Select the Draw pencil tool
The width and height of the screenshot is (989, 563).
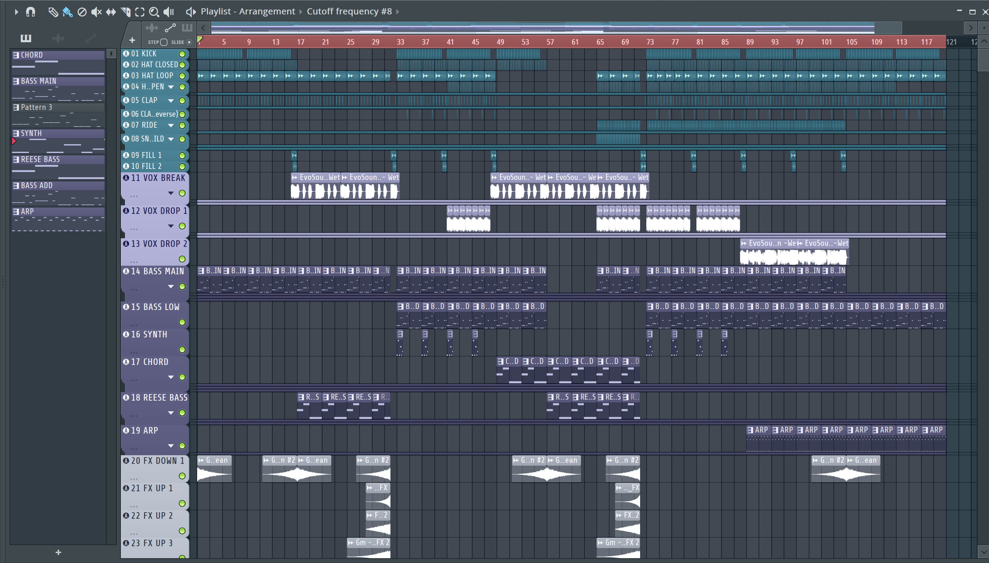53,12
